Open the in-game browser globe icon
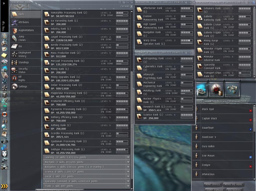The width and height of the screenshot is (256, 191). [x=5, y=127]
